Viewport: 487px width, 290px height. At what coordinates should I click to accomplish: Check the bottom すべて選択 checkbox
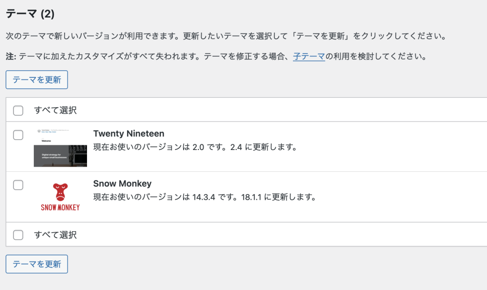coord(18,234)
